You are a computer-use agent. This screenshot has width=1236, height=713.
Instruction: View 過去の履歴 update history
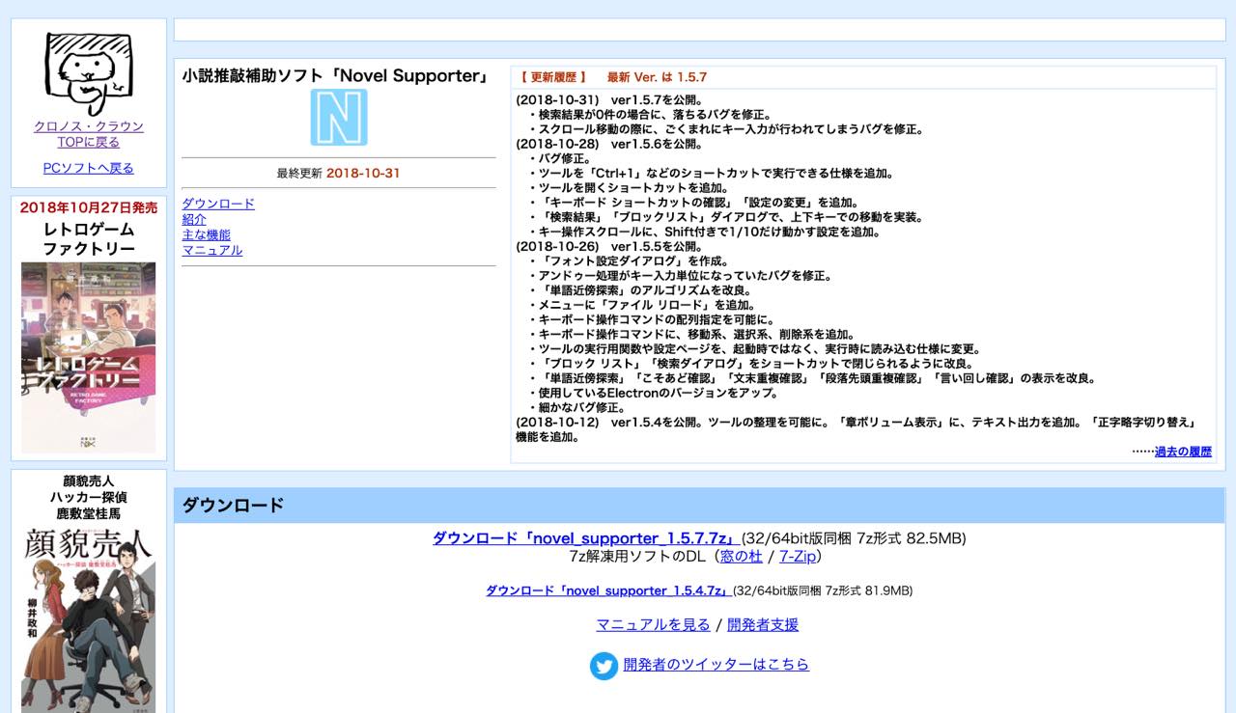(1183, 450)
